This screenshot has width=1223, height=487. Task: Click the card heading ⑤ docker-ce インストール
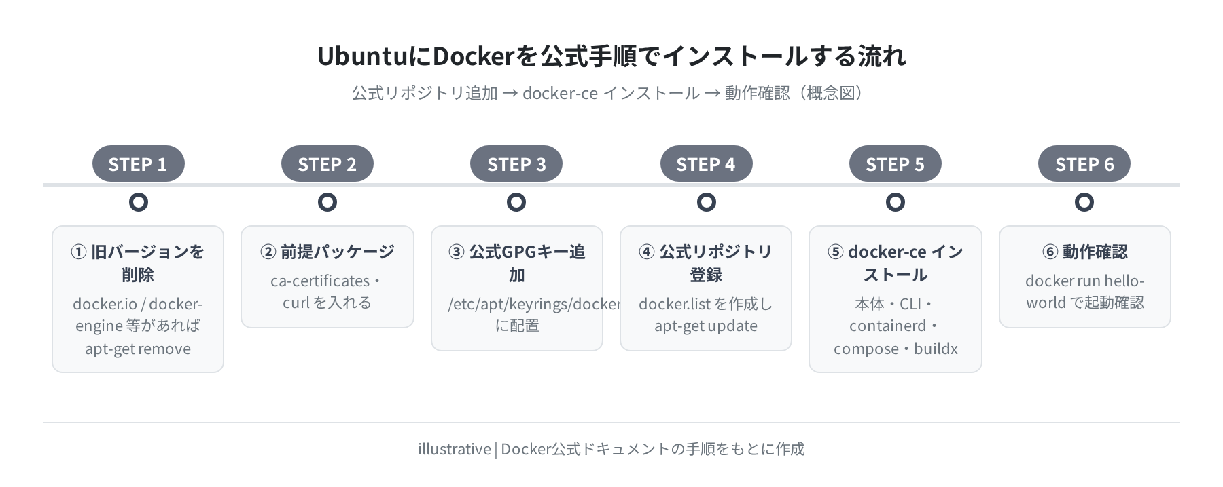coord(896,263)
